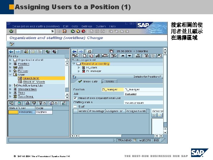Click the Standard task link

27,89
